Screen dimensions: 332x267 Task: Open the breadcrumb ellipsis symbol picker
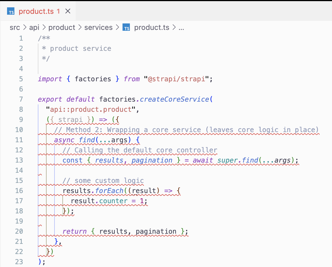181,27
